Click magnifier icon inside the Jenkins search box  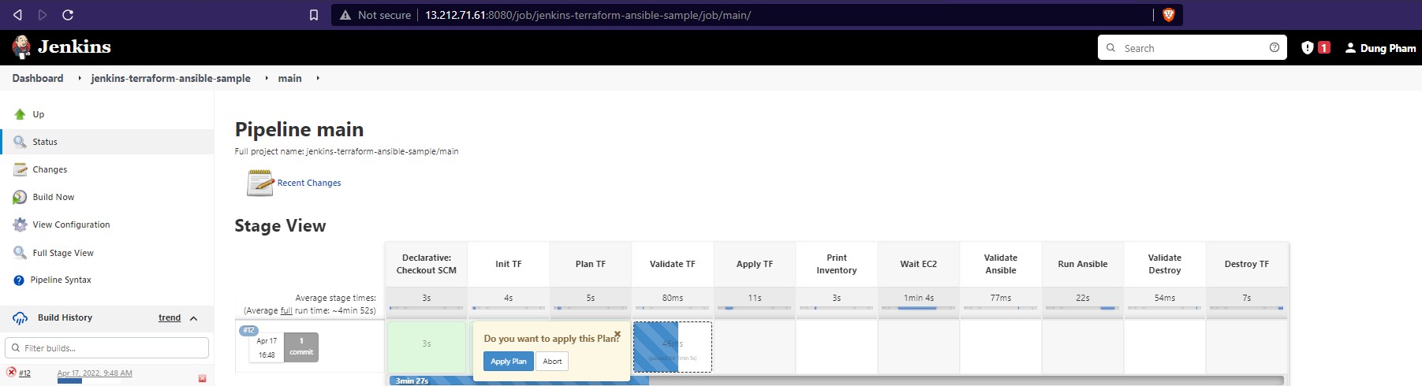tap(1110, 48)
